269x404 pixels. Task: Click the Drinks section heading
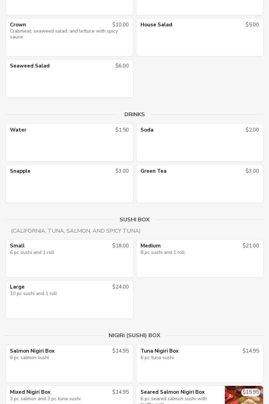tap(134, 114)
